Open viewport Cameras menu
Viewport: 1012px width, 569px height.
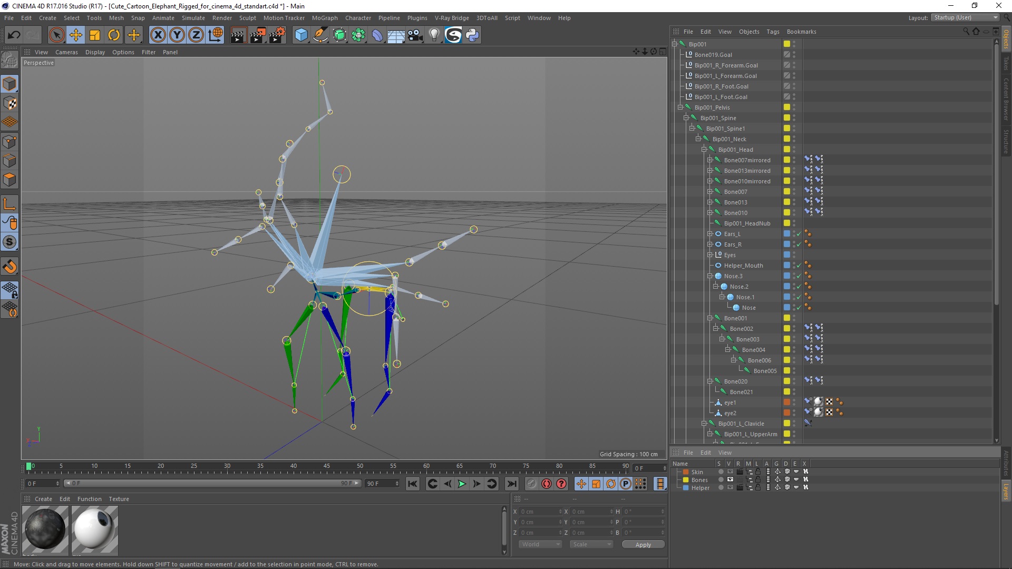(66, 52)
